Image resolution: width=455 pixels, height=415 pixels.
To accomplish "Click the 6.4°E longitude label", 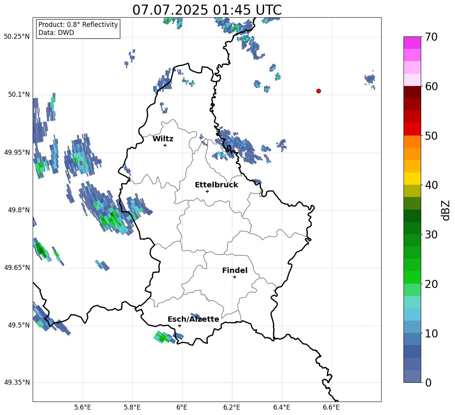I will point(281,407).
